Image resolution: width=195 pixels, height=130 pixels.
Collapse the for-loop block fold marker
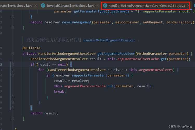tap(13, 70)
